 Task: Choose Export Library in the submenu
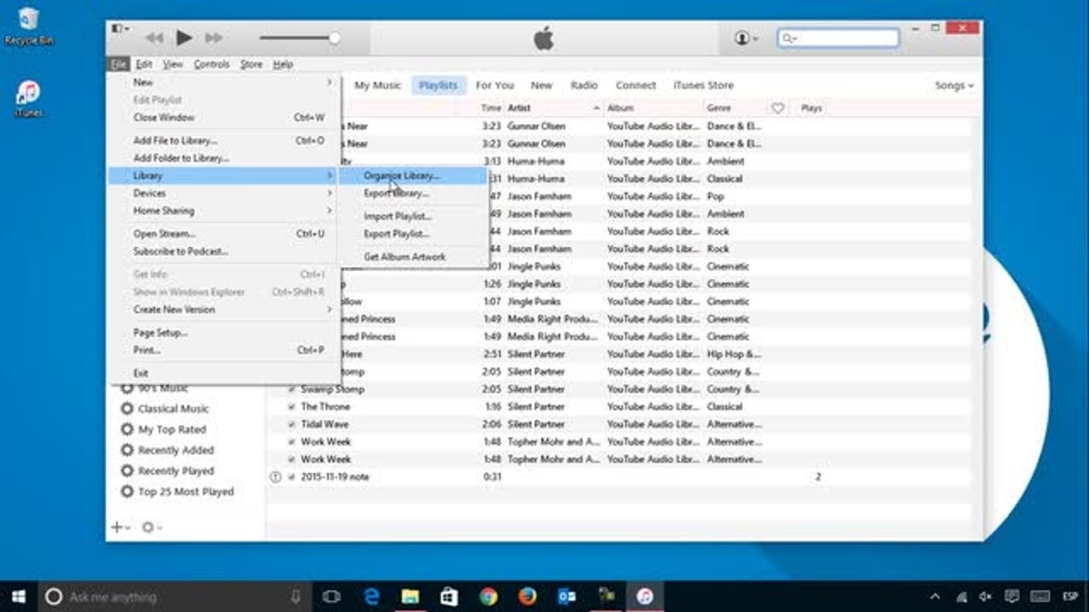pyautogui.click(x=413, y=193)
